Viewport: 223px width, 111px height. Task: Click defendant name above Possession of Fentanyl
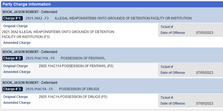(x=21, y=52)
